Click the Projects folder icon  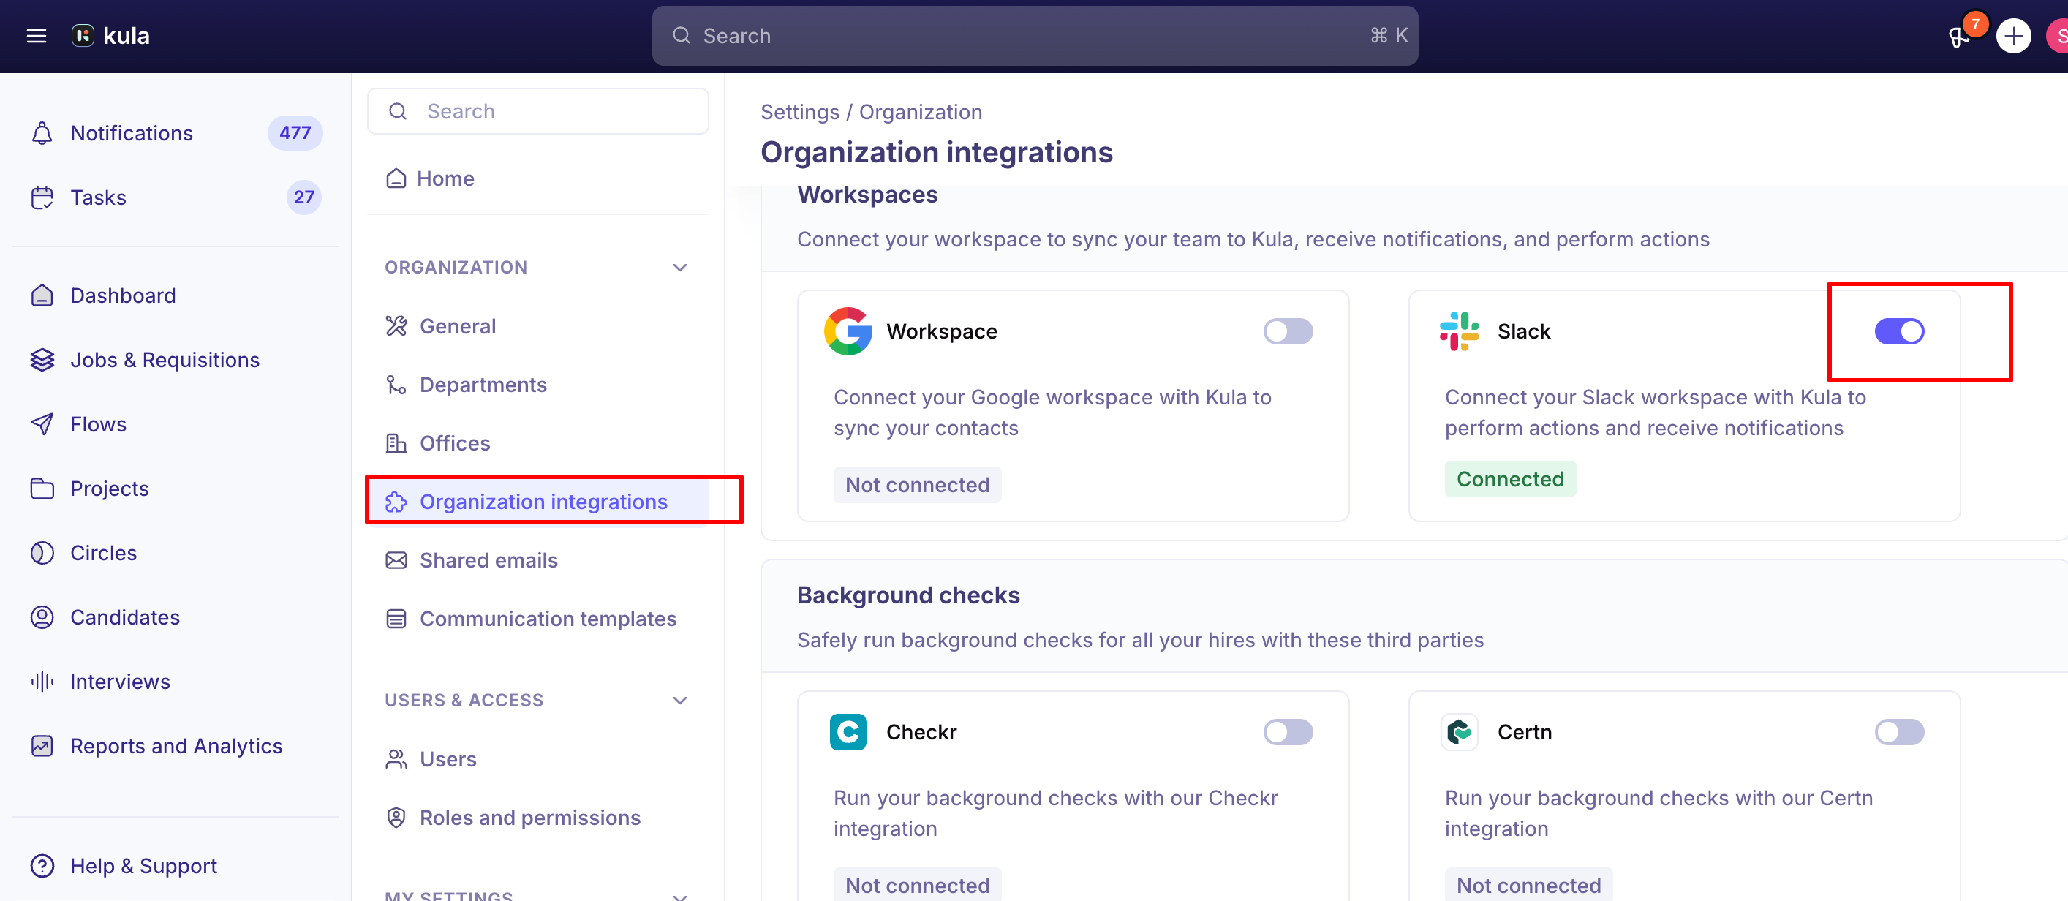pos(42,489)
